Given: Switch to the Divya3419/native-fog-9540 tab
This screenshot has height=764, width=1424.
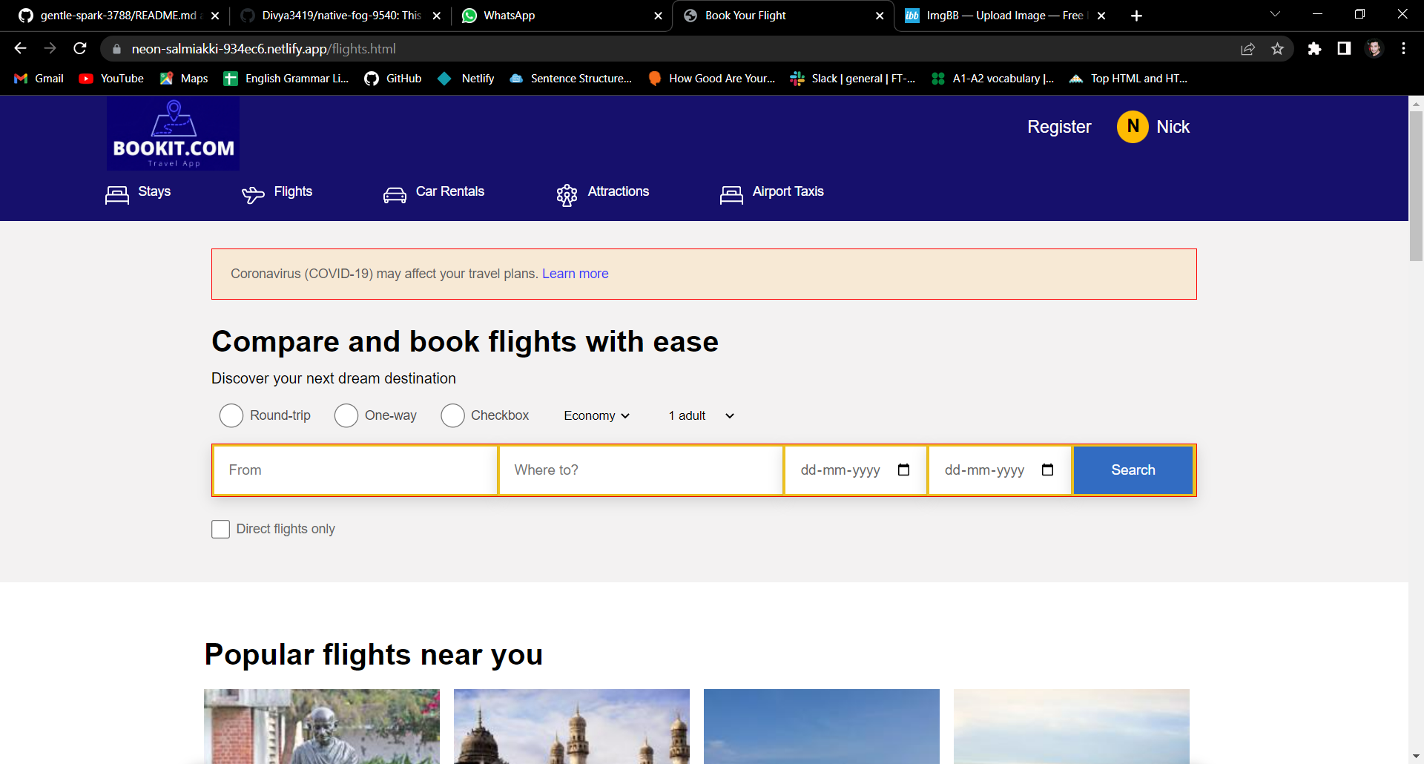Looking at the screenshot, I should click(341, 16).
